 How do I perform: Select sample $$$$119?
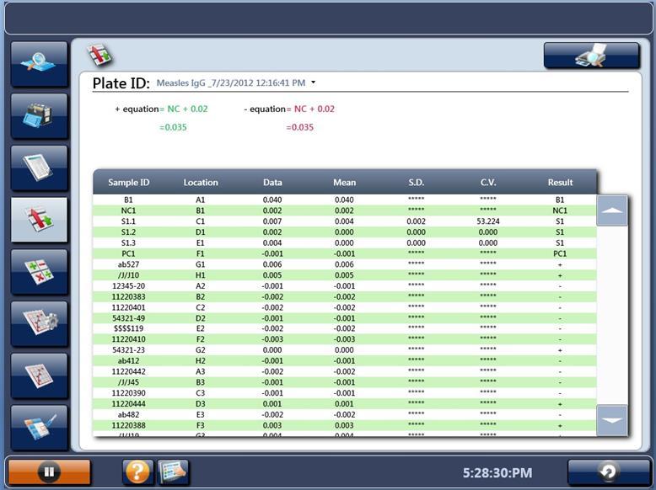(x=128, y=328)
